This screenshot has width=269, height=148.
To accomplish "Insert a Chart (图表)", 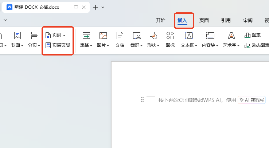I will pos(253,35).
